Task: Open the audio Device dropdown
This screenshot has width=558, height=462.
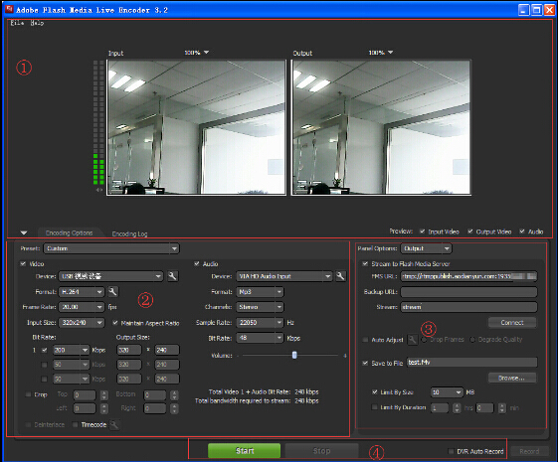Action: (284, 276)
